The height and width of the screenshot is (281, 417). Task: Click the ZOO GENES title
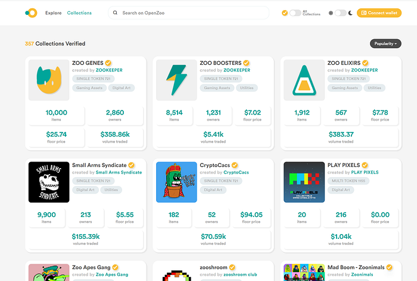coord(88,63)
